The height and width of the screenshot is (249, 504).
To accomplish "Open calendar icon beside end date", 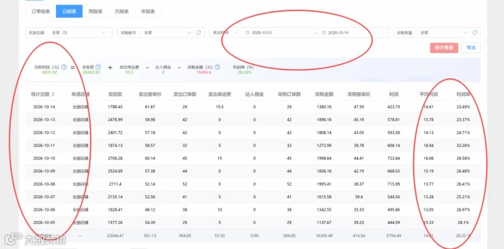I will click(324, 33).
